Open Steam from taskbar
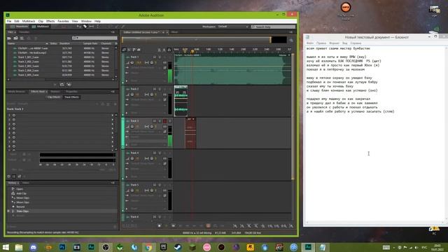448x252 pixels. 178,247
